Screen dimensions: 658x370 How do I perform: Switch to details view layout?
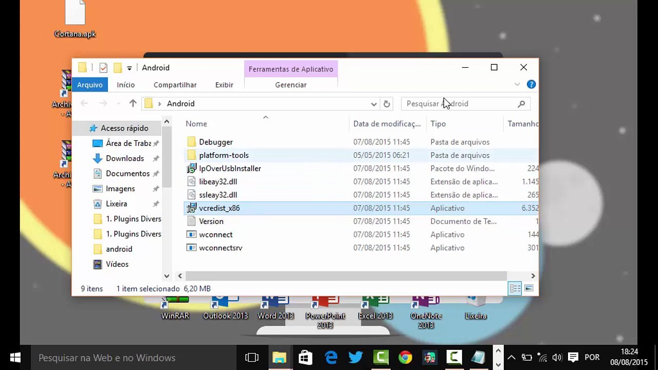pos(515,288)
